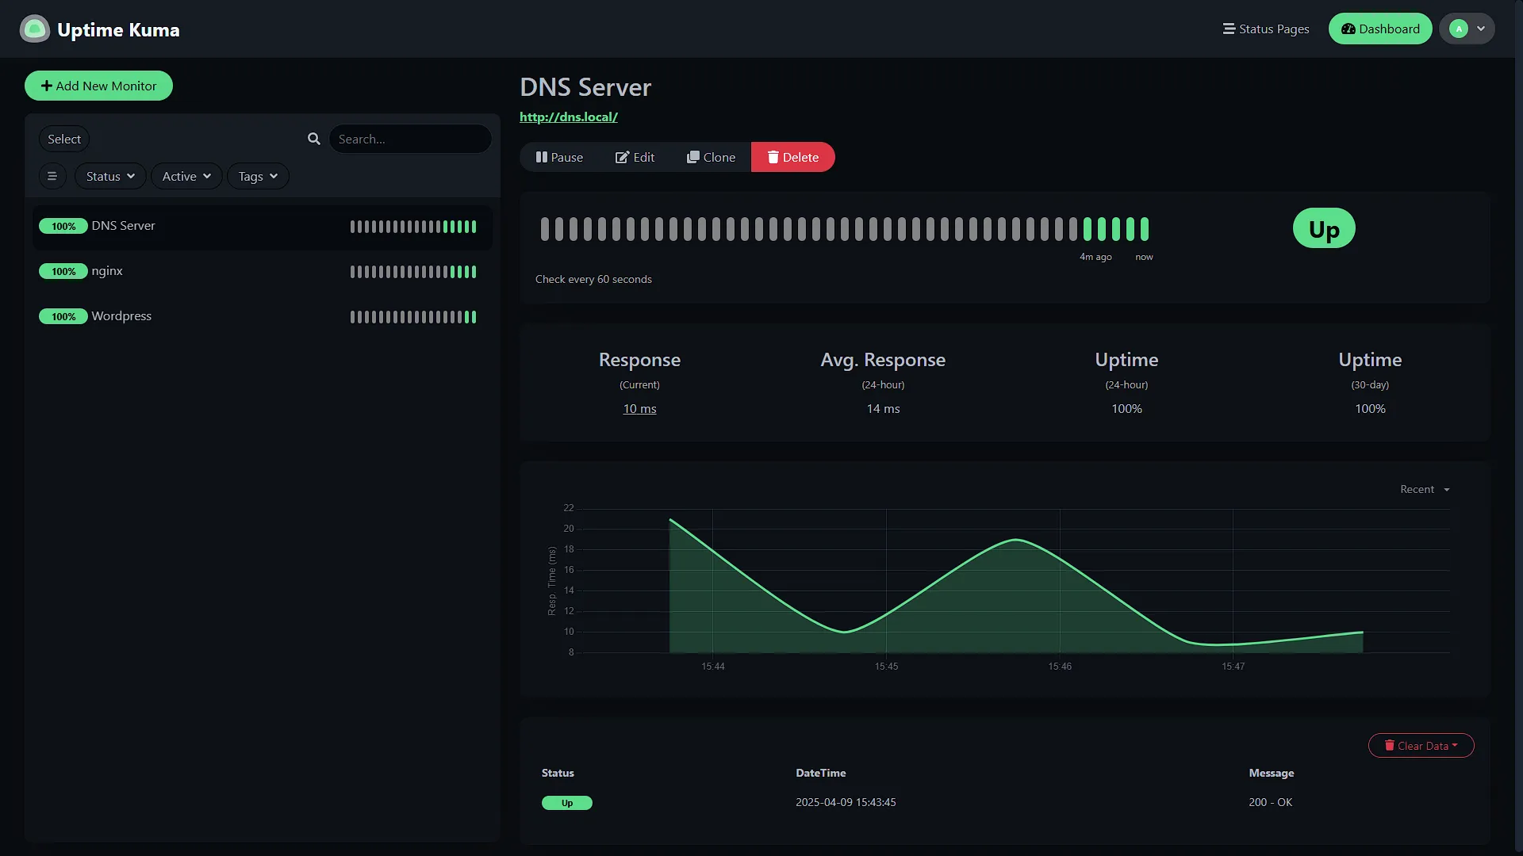
Task: Open the Clear Data dropdown
Action: 1421,745
